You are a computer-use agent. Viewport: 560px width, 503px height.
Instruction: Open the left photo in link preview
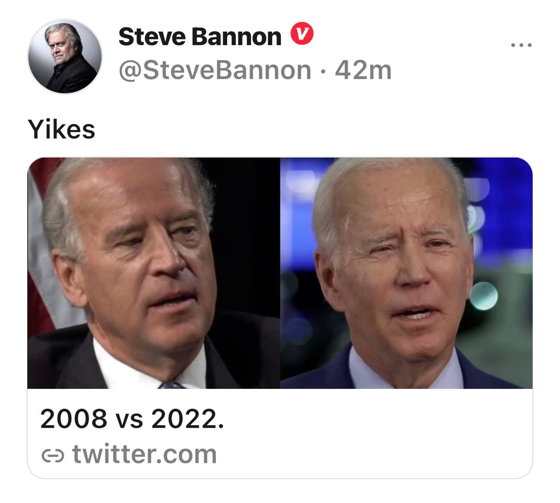tap(153, 272)
